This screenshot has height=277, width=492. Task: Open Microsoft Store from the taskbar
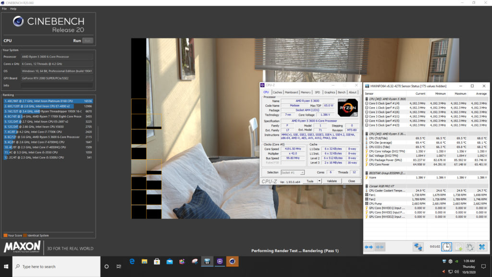(157, 261)
